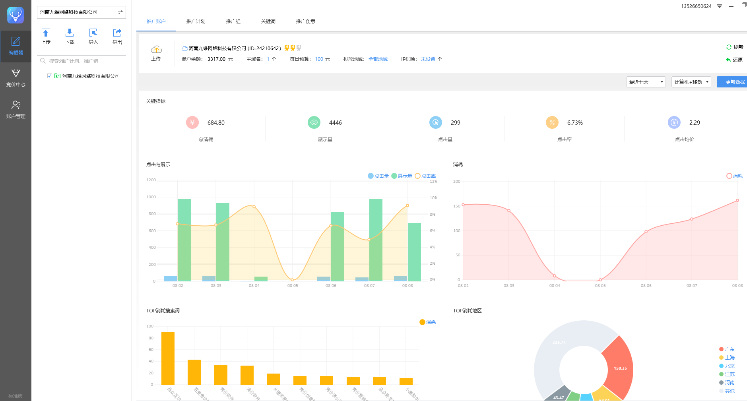
Task: Switch to the 关键词 tab
Action: point(268,21)
